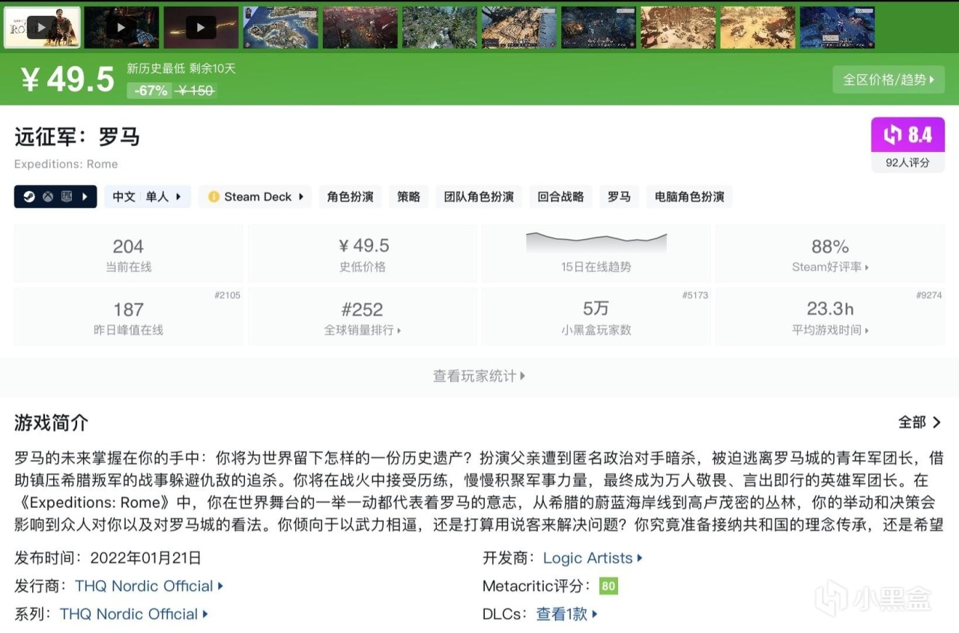Open the purple 8.4 rating badge
Image resolution: width=959 pixels, height=633 pixels.
(x=908, y=135)
